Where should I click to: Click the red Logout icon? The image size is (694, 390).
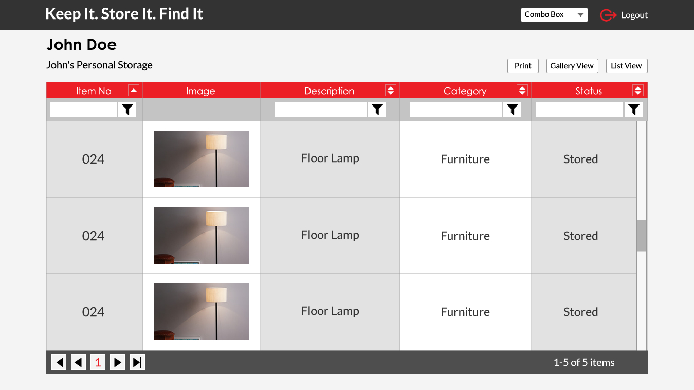608,15
